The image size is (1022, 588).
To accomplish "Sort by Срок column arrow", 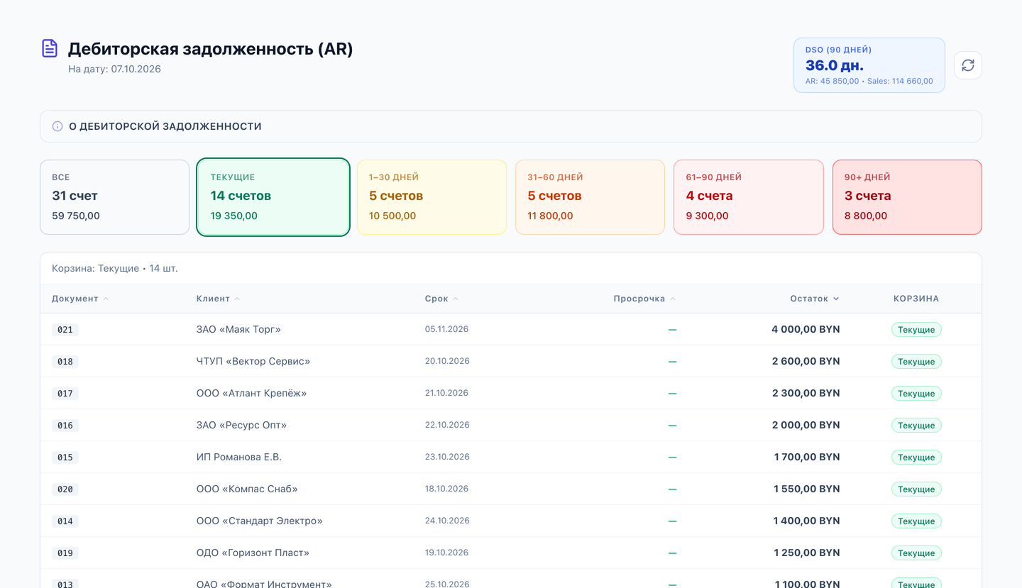I will point(456,299).
